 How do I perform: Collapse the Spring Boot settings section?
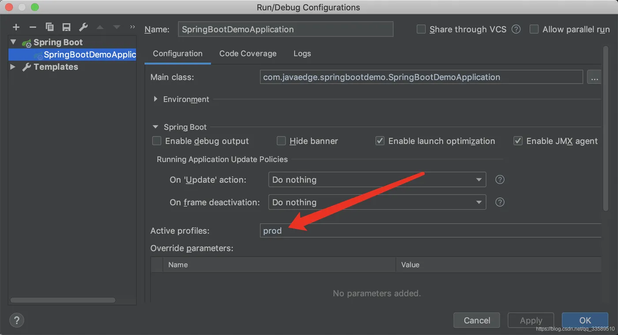pyautogui.click(x=155, y=127)
